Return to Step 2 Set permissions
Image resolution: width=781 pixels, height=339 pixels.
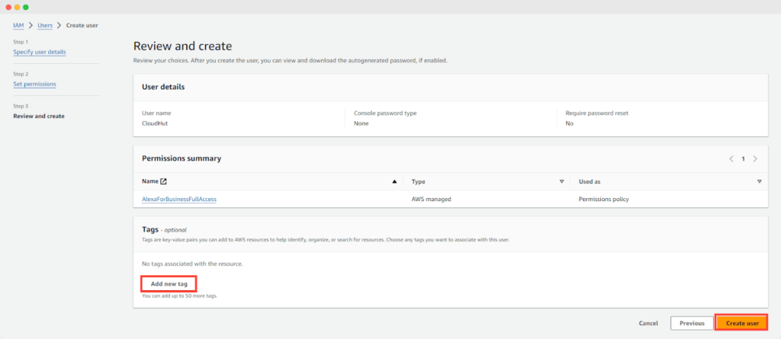point(34,84)
